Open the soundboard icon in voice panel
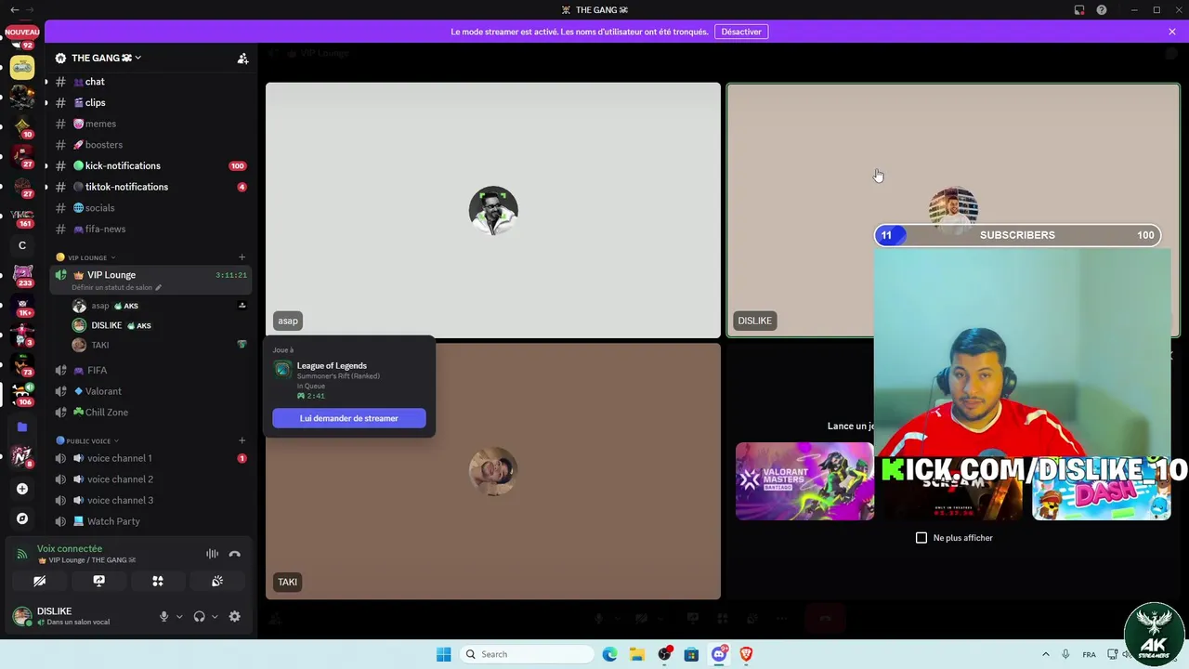The height and width of the screenshot is (669, 1189). (217, 581)
